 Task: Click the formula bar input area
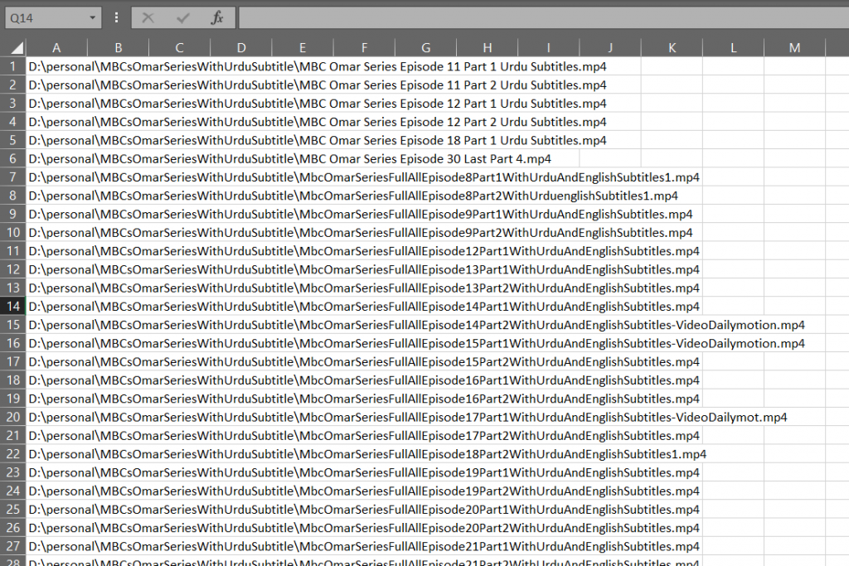point(544,18)
